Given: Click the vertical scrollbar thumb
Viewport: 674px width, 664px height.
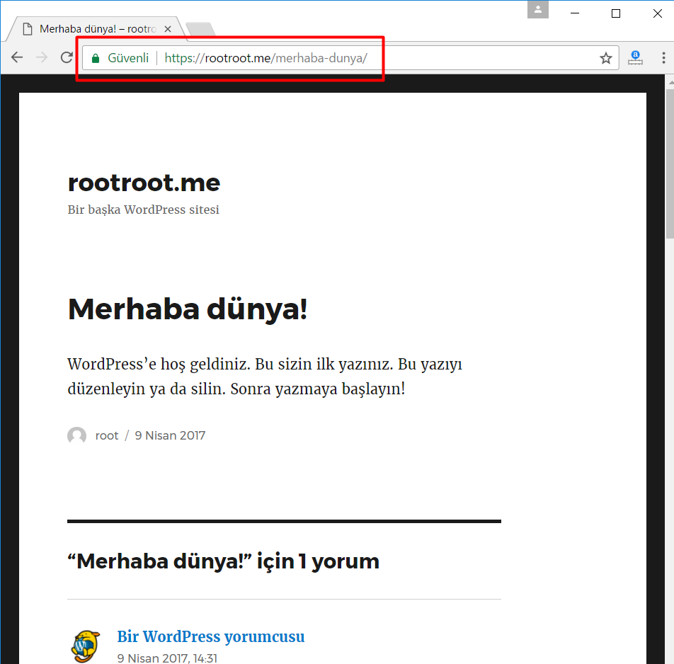Looking at the screenshot, I should 670,164.
